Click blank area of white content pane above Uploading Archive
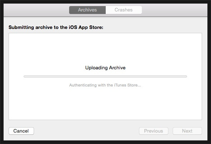Image resolution: width=211 pixels, height=144 pixels. 105,48
